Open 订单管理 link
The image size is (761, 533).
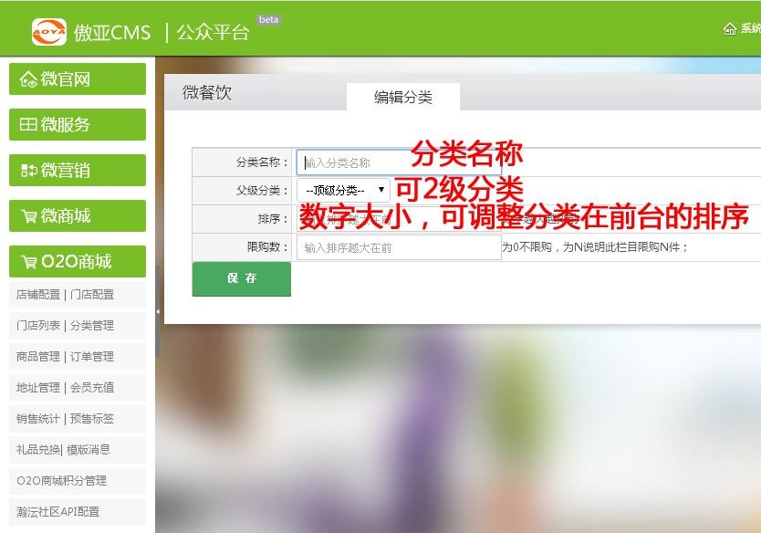[92, 357]
